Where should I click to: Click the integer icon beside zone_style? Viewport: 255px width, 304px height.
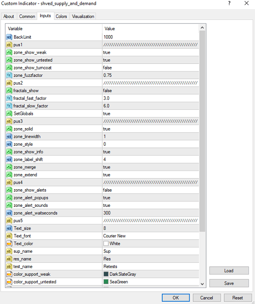(x=9, y=144)
